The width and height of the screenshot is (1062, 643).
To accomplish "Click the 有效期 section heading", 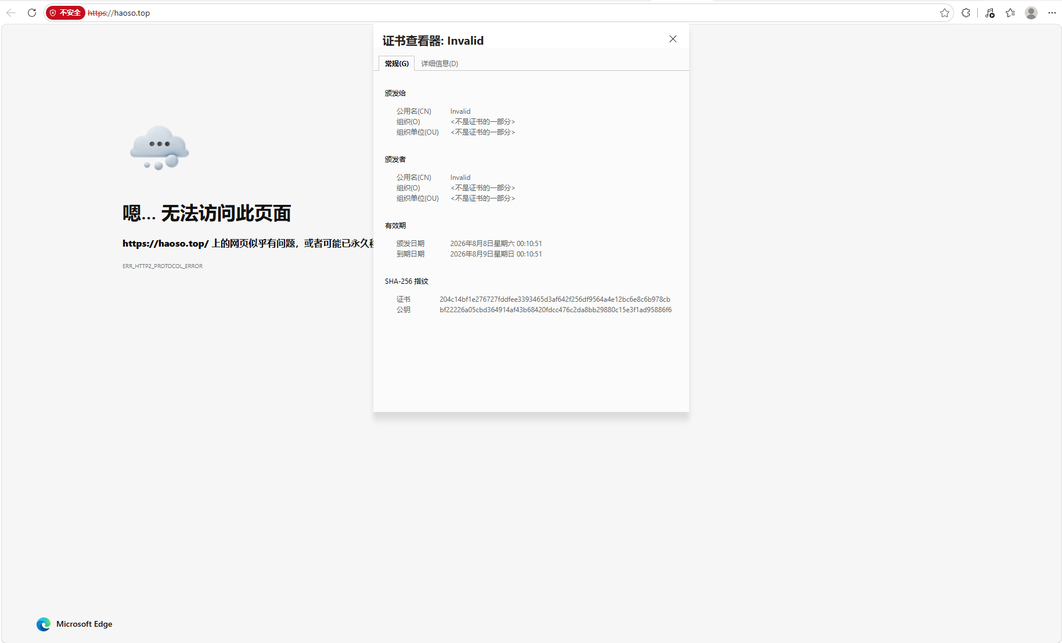I will (395, 226).
